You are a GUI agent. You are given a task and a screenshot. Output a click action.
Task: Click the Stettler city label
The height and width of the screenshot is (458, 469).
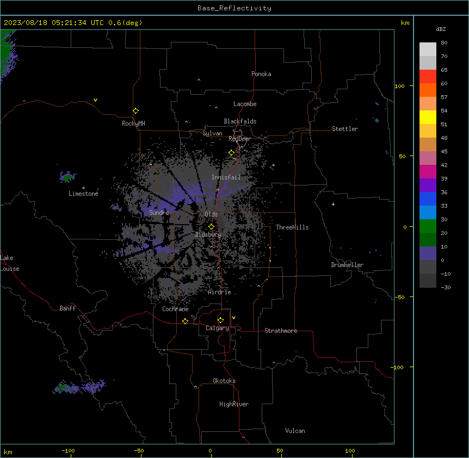point(345,129)
